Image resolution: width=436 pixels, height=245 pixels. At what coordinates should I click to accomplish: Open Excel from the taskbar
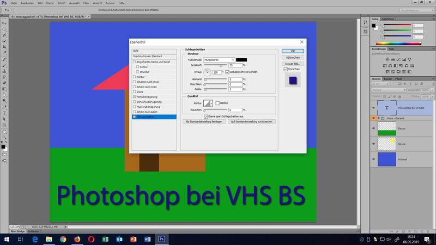105,239
